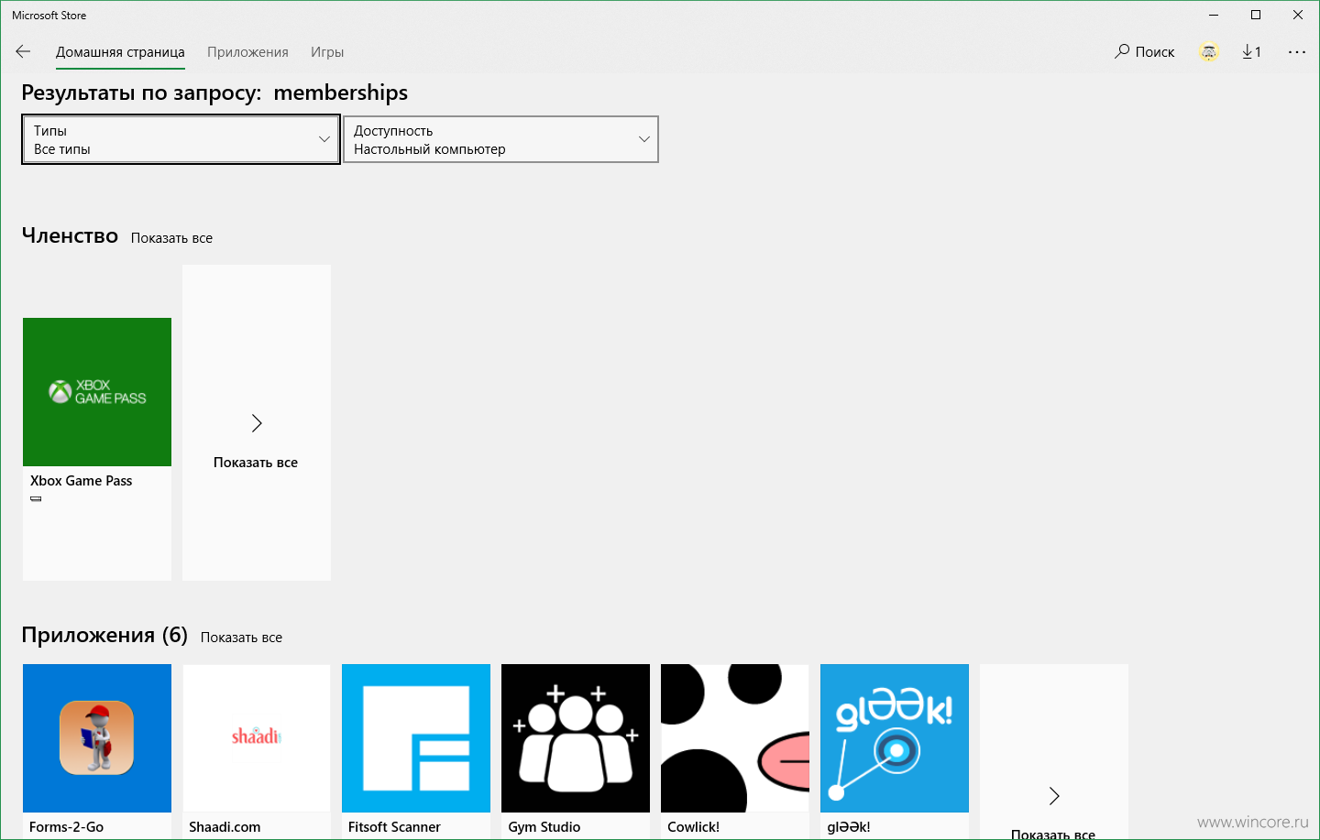Open the glƏƏk! app icon
1320x840 pixels.
click(895, 738)
